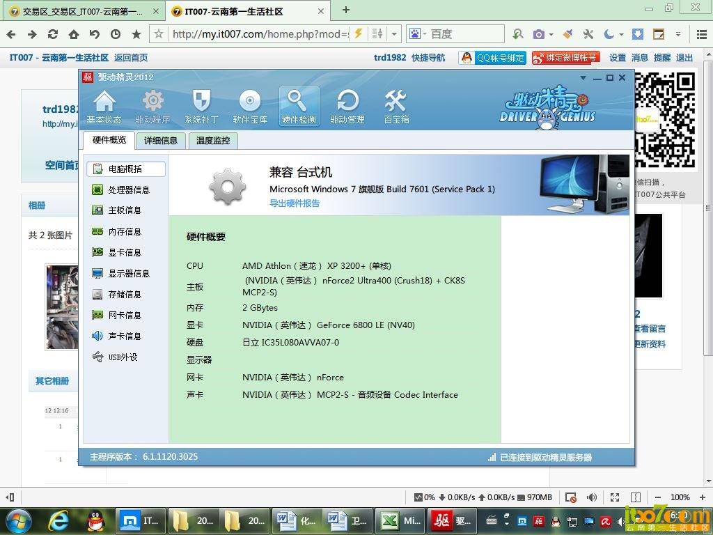Open a new browser tab
Image resolution: width=713 pixels, height=535 pixels.
(346, 10)
